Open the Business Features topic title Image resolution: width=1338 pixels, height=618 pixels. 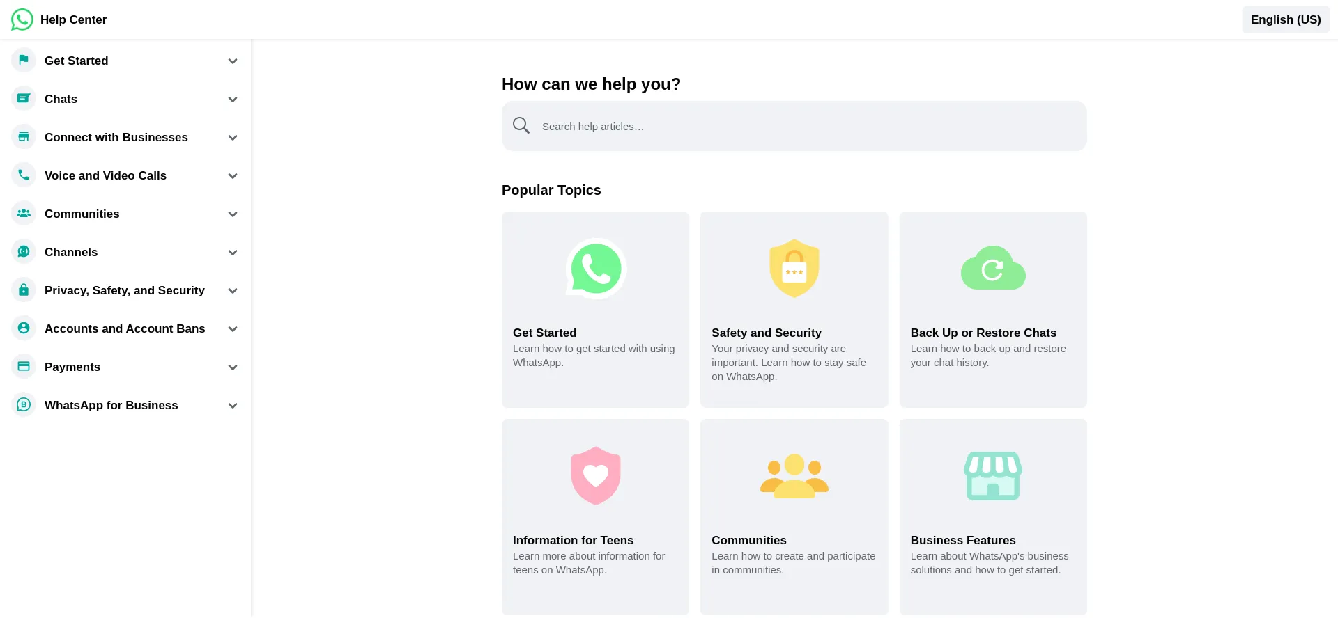tap(962, 540)
